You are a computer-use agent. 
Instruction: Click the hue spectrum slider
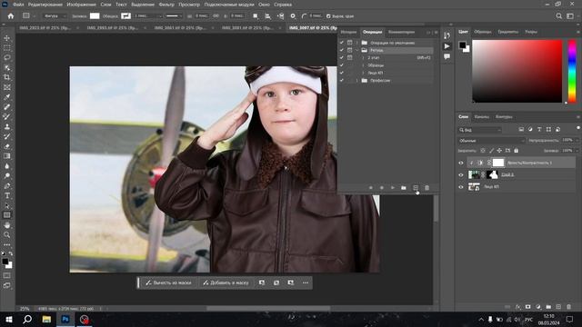coord(572,71)
